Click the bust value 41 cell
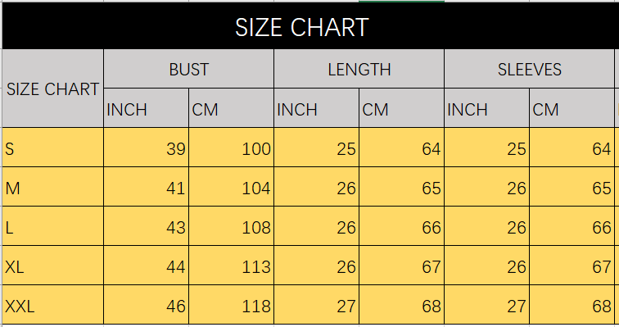 click(x=146, y=187)
